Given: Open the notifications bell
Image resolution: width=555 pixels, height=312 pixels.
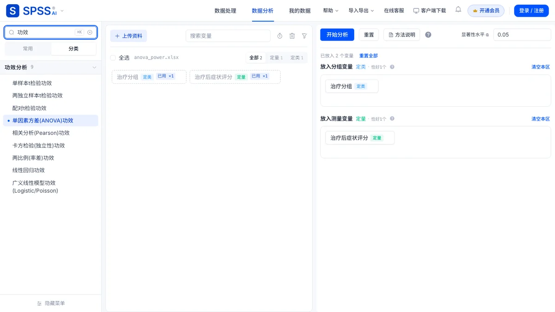Looking at the screenshot, I should point(458,10).
